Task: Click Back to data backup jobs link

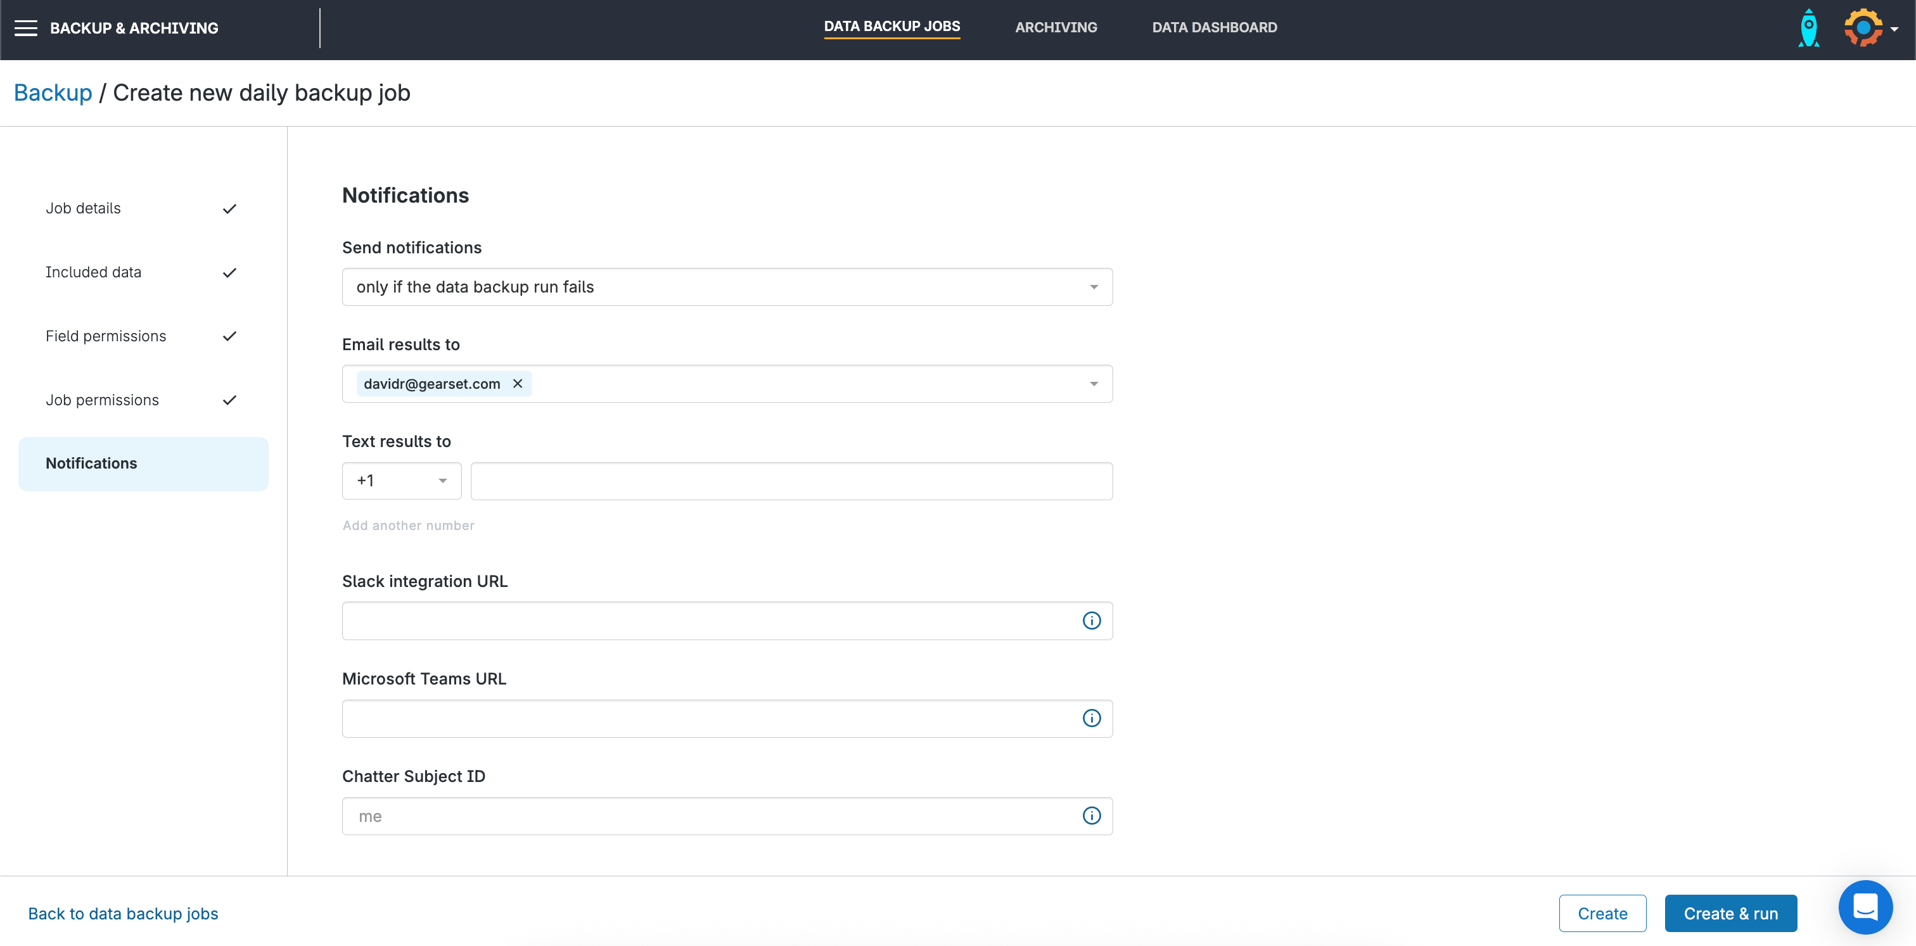Action: (123, 913)
